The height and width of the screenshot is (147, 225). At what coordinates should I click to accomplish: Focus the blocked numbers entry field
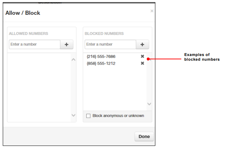110,44
